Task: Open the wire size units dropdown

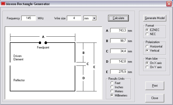Action: [94, 18]
